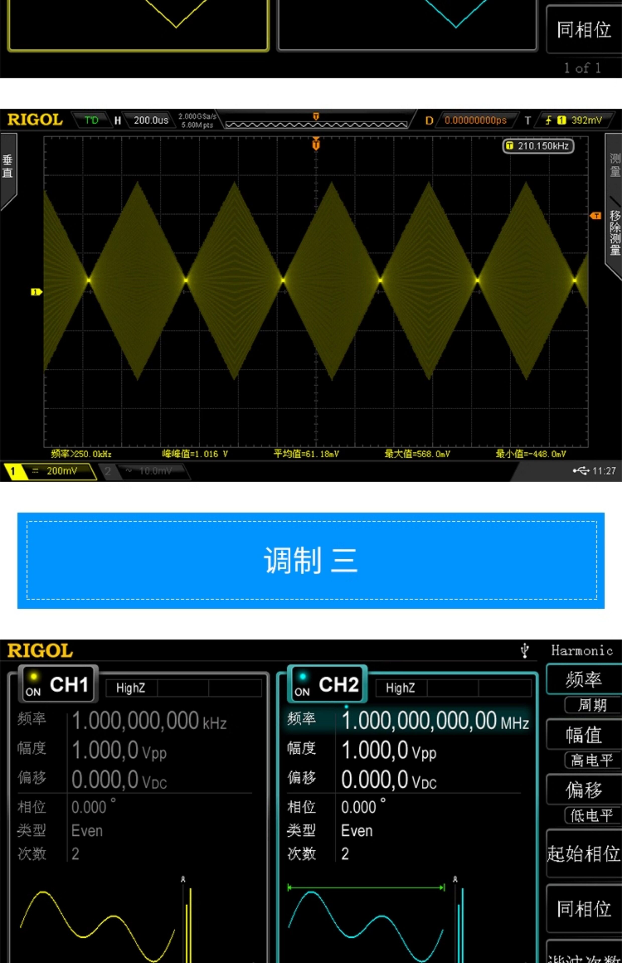Click the RIGOL logo on the Harmonic generator screen

pyautogui.click(x=40, y=651)
